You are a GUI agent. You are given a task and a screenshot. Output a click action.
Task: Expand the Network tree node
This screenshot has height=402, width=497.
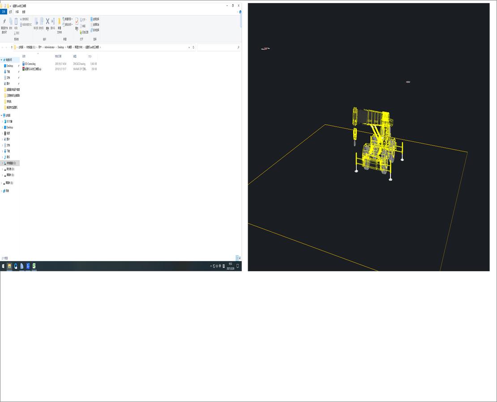[x=2, y=190]
